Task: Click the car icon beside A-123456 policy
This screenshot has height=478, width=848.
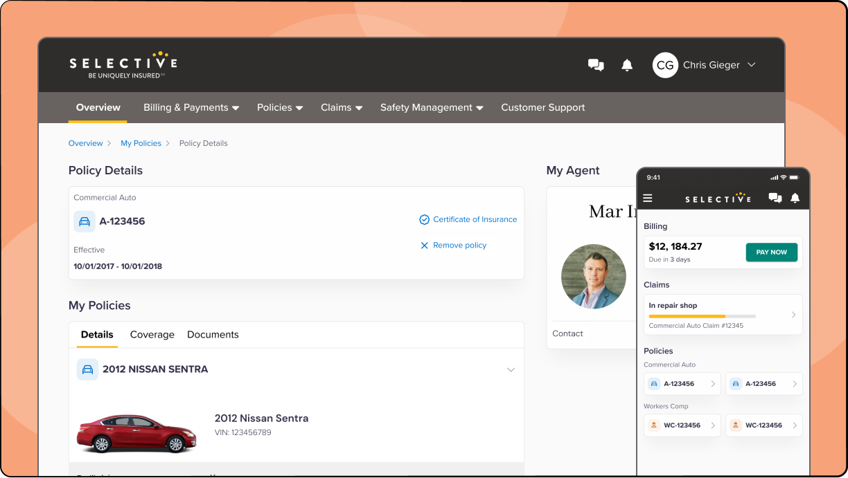Action: (85, 221)
